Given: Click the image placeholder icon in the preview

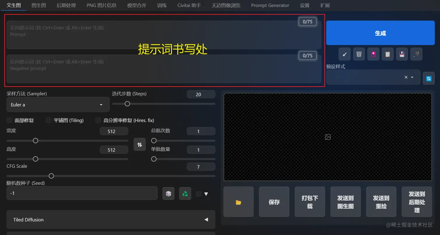Looking at the screenshot, I should pyautogui.click(x=328, y=137).
